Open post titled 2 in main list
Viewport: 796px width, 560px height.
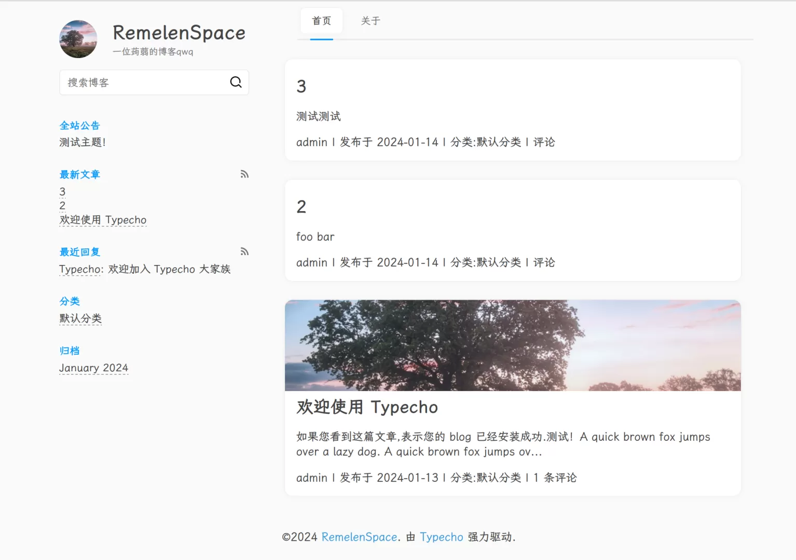[x=301, y=207]
